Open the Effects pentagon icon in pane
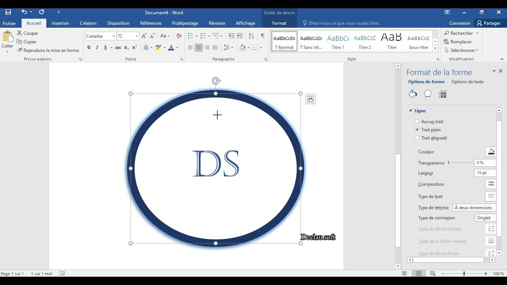This screenshot has width=507, height=285. coord(428,94)
